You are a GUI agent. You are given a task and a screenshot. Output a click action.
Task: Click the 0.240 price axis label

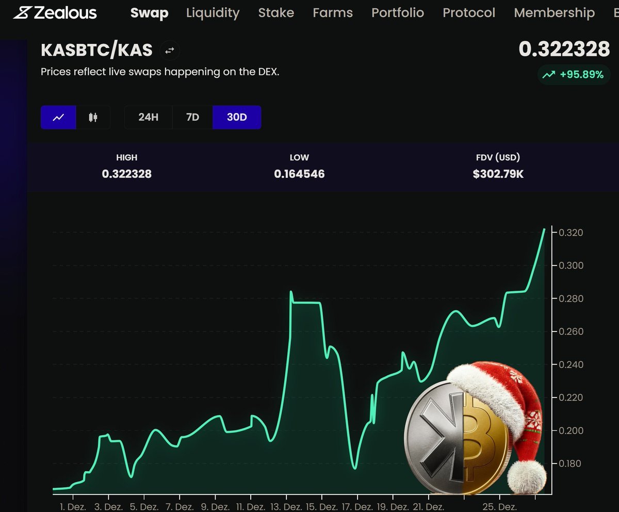pyautogui.click(x=571, y=365)
